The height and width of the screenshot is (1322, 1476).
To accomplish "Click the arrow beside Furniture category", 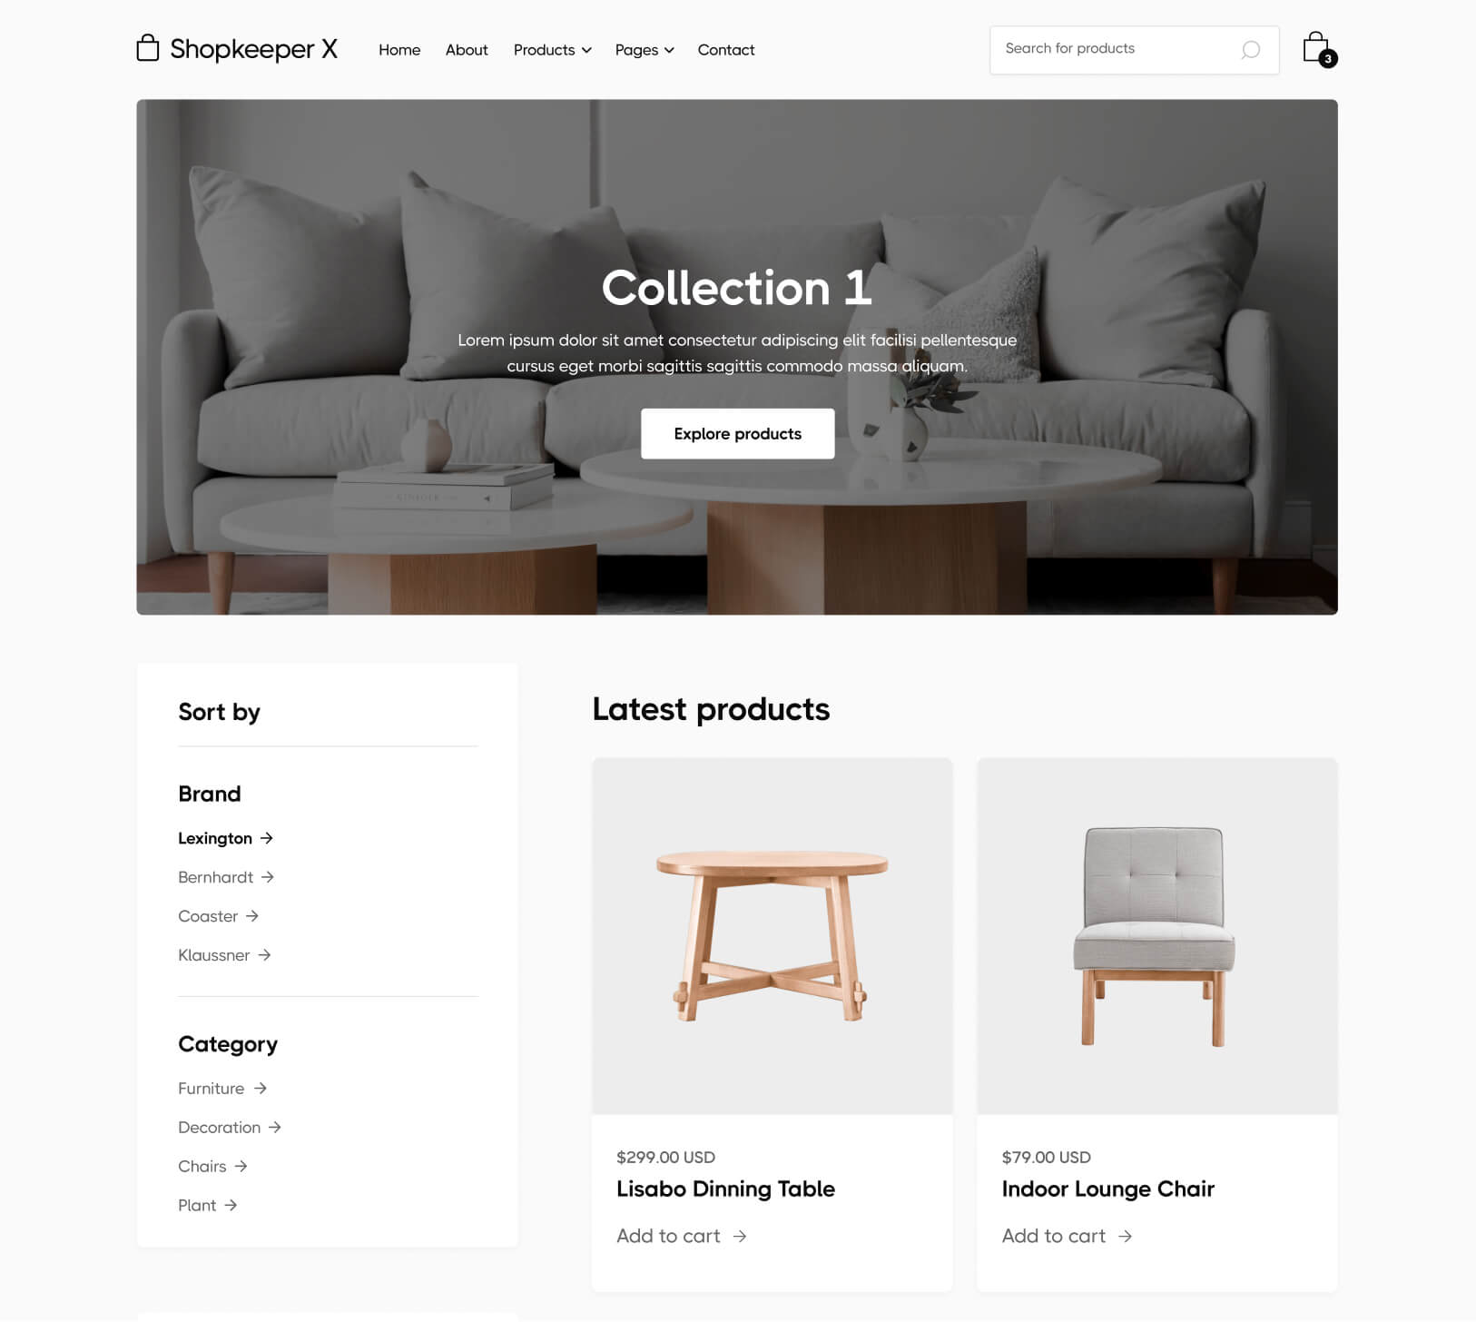I will pyautogui.click(x=260, y=1088).
